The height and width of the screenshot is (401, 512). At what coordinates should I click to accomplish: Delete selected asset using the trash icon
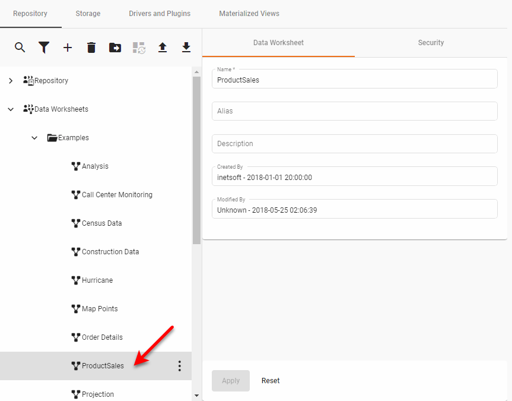pyautogui.click(x=91, y=47)
